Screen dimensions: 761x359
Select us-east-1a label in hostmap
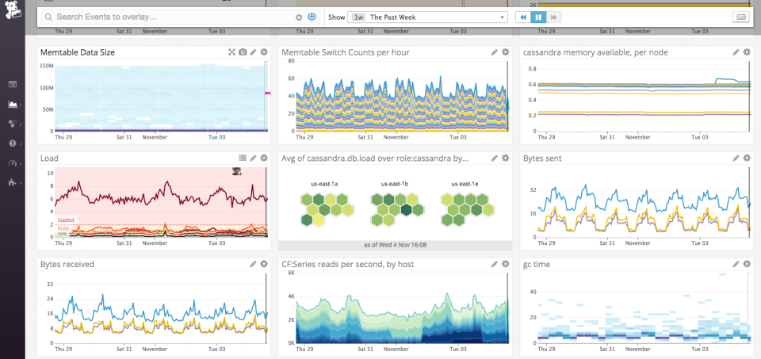[x=323, y=184]
